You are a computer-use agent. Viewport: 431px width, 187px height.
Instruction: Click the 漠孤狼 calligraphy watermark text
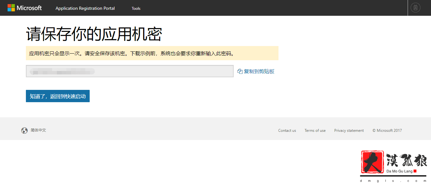(407, 161)
